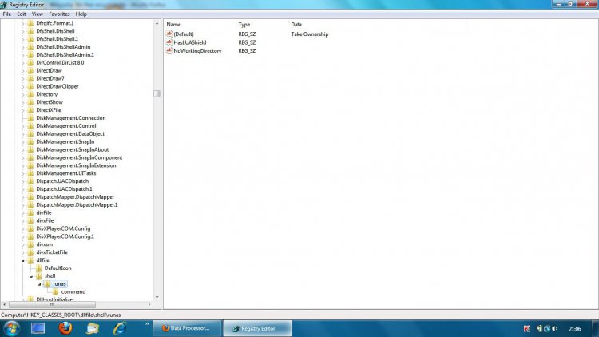
Task: Launch Internet Explorer from the taskbar
Action: click(x=118, y=327)
